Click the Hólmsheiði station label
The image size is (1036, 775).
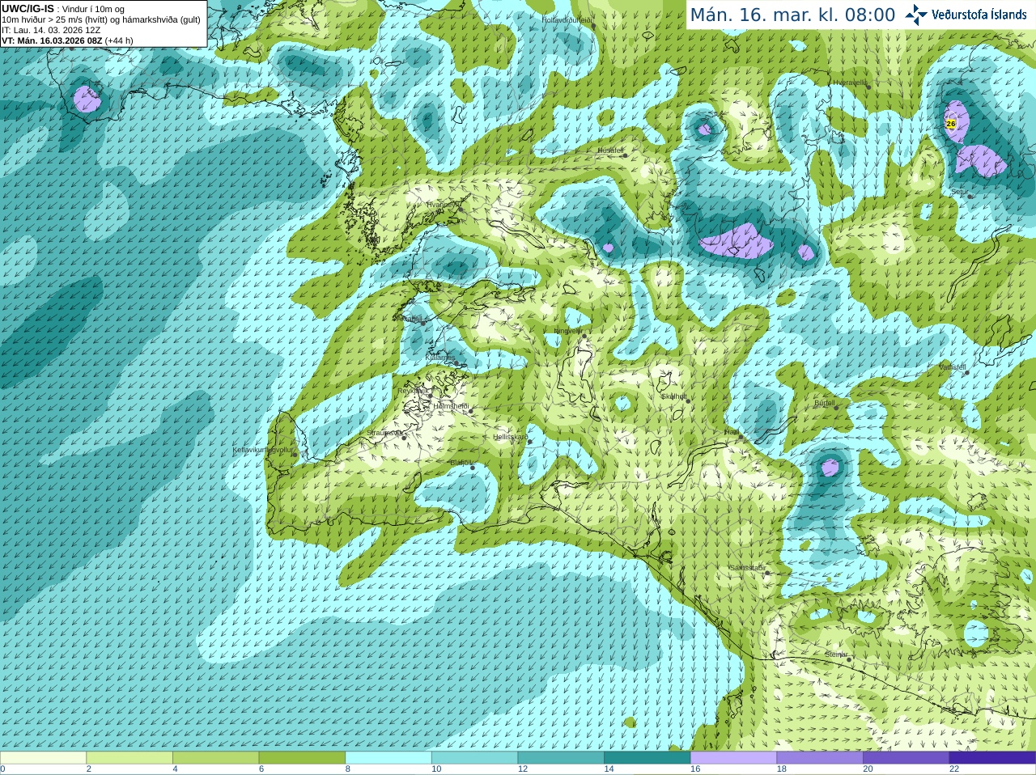(x=451, y=406)
